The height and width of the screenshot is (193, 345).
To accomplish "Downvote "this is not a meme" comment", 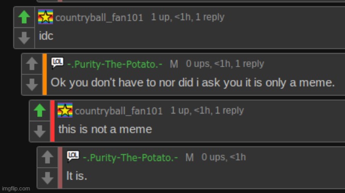I will click(x=40, y=131).
